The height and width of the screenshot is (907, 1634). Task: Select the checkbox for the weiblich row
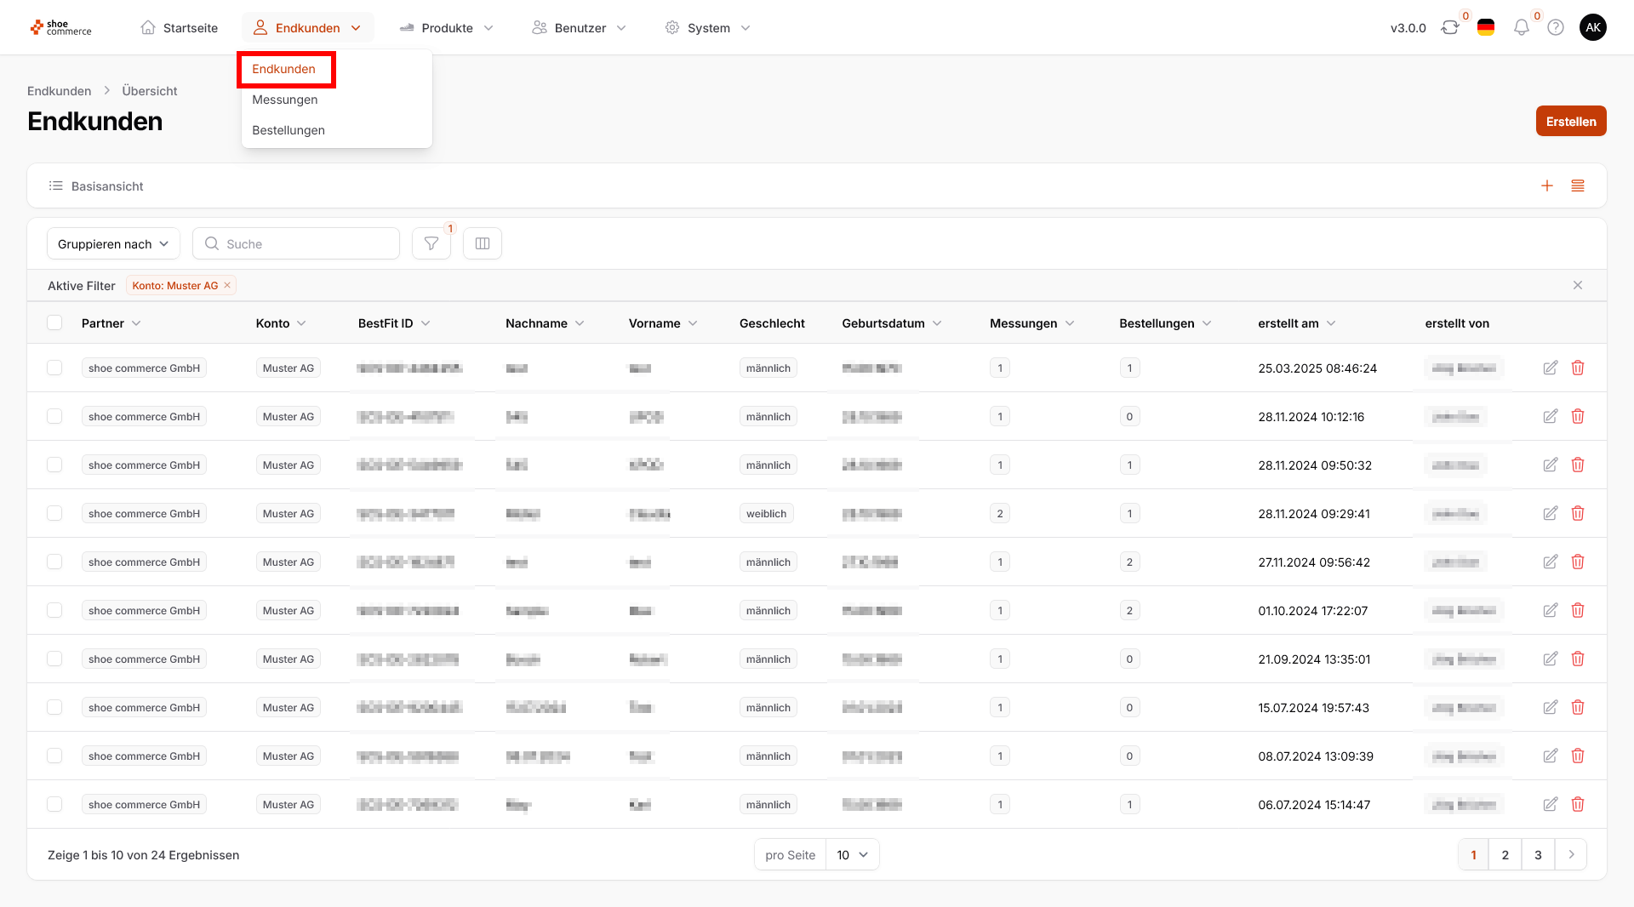click(x=54, y=514)
